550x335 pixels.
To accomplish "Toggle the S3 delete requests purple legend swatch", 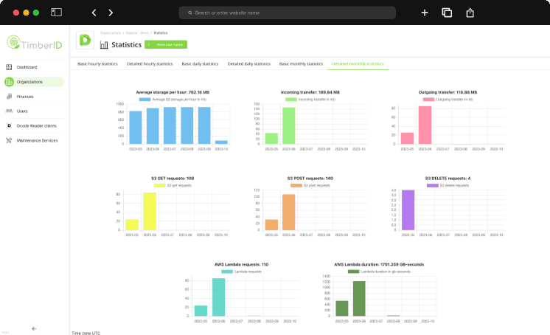I will click(433, 185).
